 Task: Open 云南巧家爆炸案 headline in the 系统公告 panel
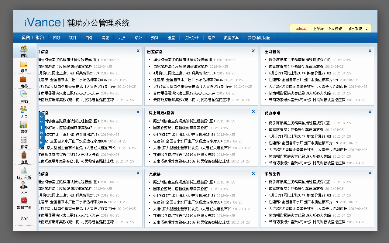pos(307,222)
